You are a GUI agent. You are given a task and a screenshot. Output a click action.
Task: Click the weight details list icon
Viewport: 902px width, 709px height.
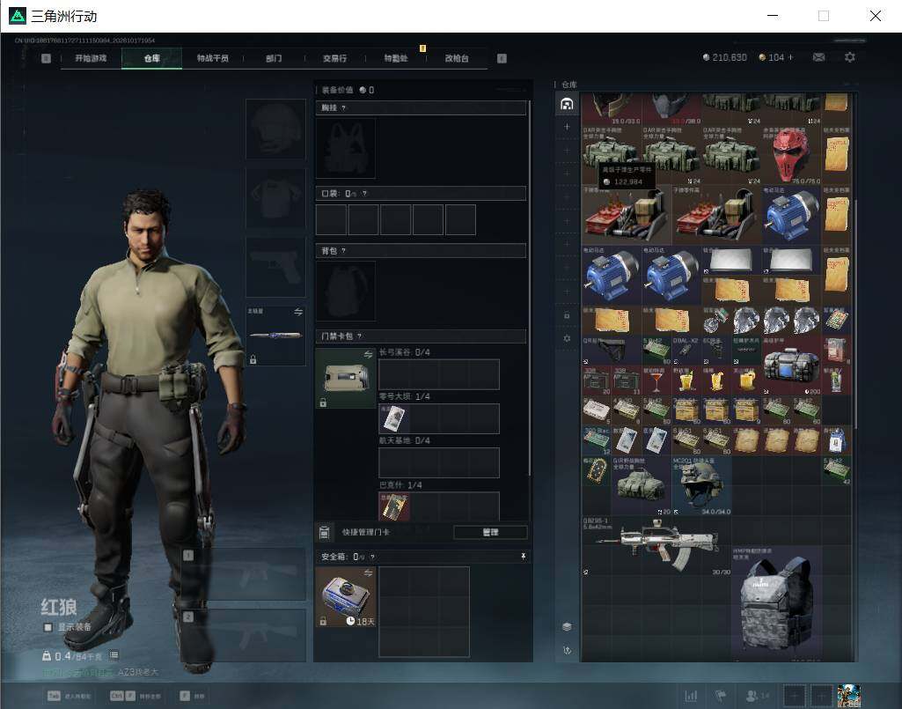pyautogui.click(x=114, y=655)
